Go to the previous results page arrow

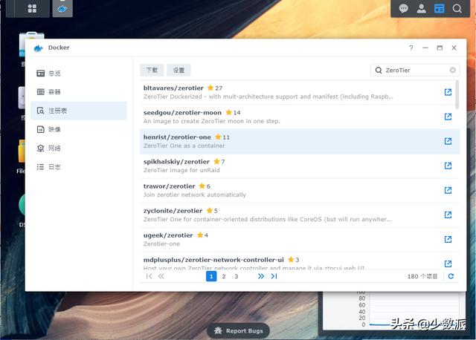161,276
